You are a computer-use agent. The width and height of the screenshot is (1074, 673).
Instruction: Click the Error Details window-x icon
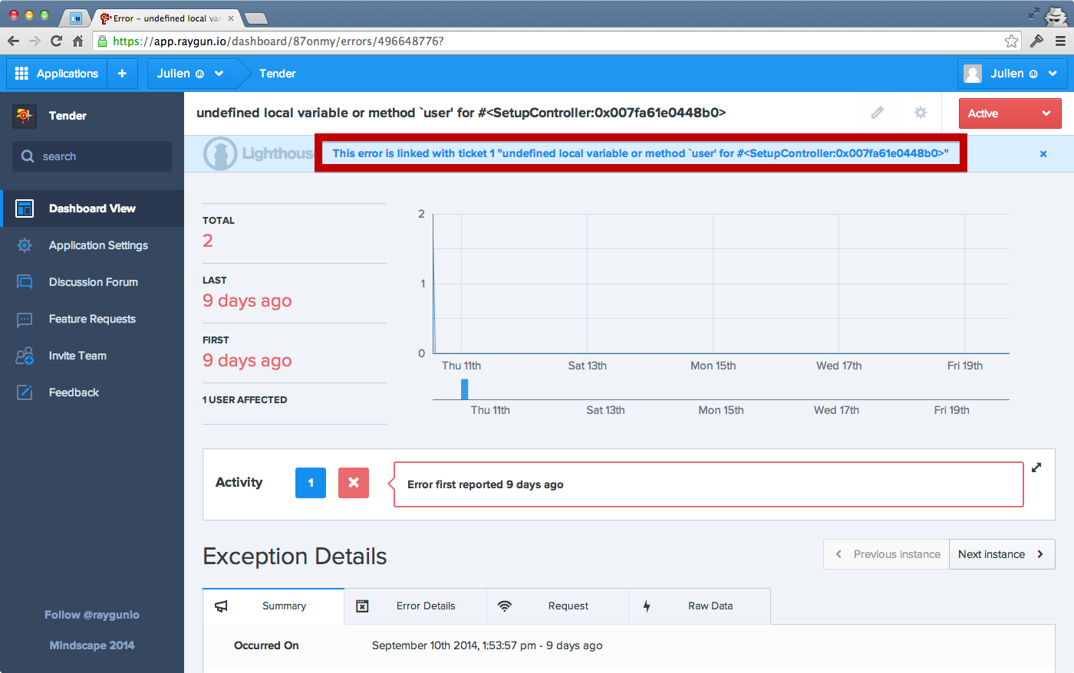pos(362,606)
